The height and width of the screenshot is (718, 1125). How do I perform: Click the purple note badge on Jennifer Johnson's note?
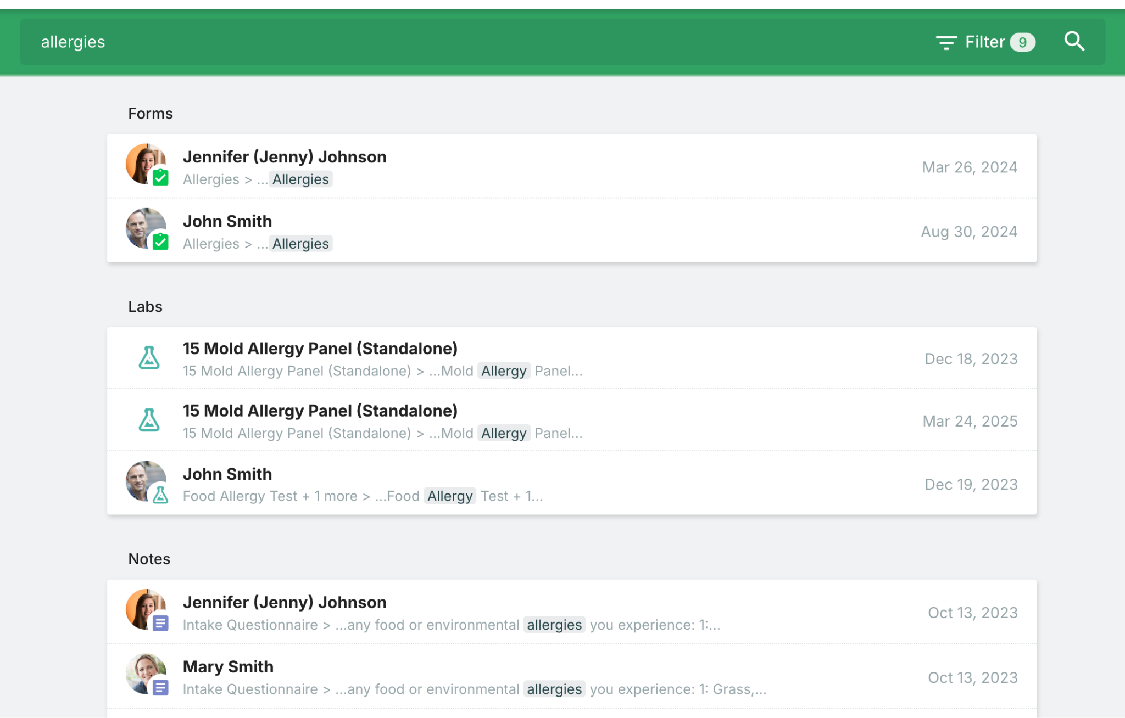coord(160,624)
